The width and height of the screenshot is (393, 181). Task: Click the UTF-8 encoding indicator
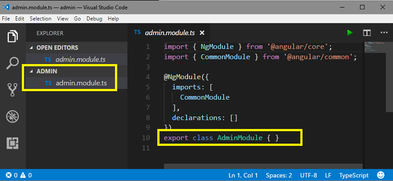tap(308, 175)
